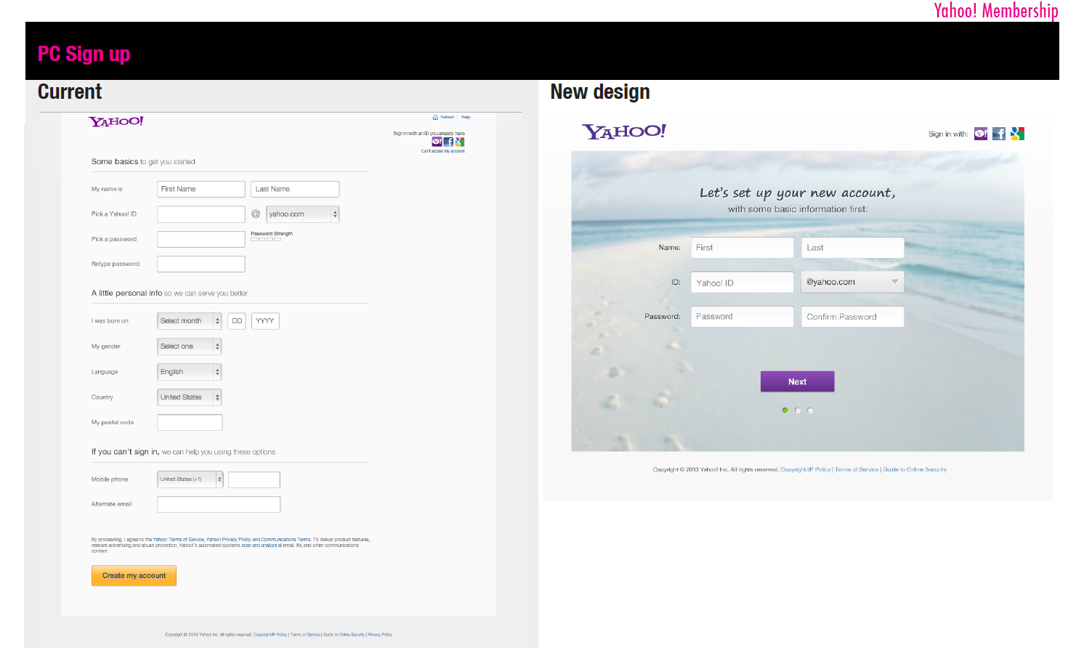Click the Yahoo! logo in Current design
The image size is (1084, 648).
tap(116, 121)
